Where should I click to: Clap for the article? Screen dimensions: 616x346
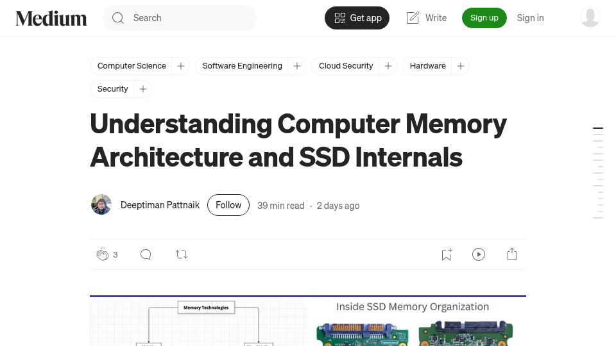coord(103,254)
